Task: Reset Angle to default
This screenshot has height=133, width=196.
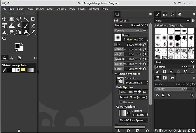Action: pyautogui.click(x=144, y=54)
